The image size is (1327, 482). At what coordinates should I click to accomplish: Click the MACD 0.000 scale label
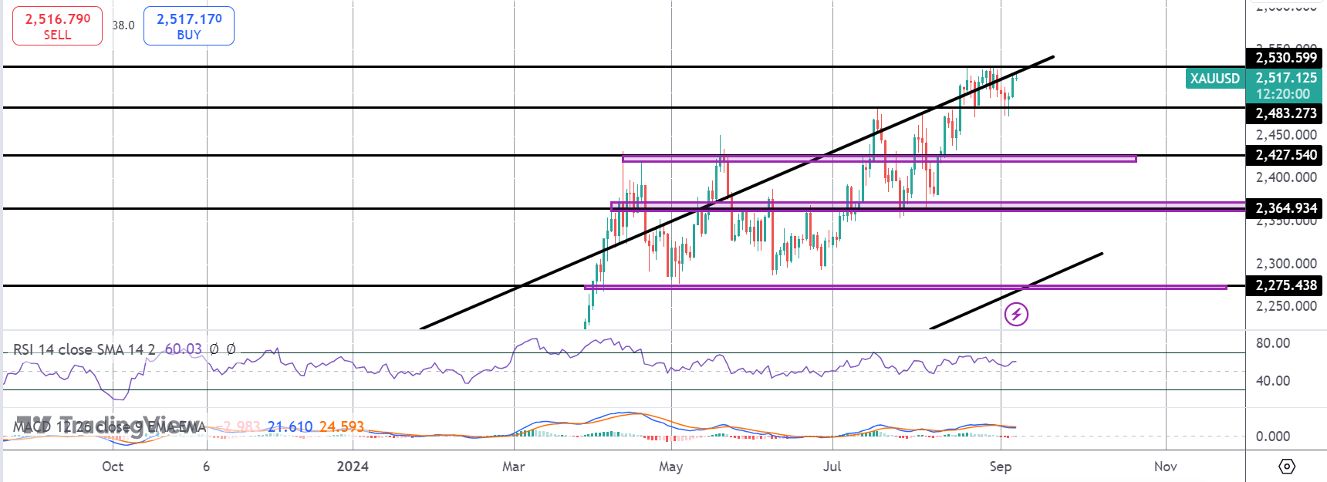[x=1273, y=436]
